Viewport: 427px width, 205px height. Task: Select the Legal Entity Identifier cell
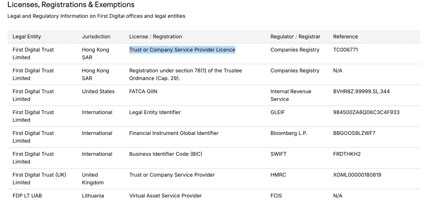coord(155,112)
